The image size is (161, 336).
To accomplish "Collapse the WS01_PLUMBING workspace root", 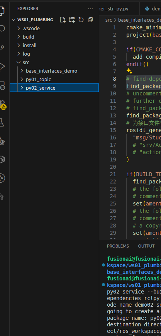I will tap(14, 20).
